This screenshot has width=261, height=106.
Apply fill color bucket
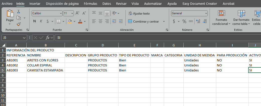(x=70, y=21)
